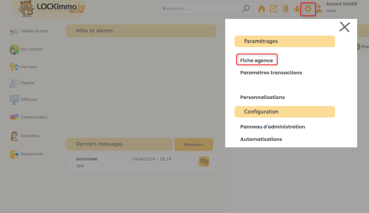Click Déconnexion to log out

click(x=32, y=154)
